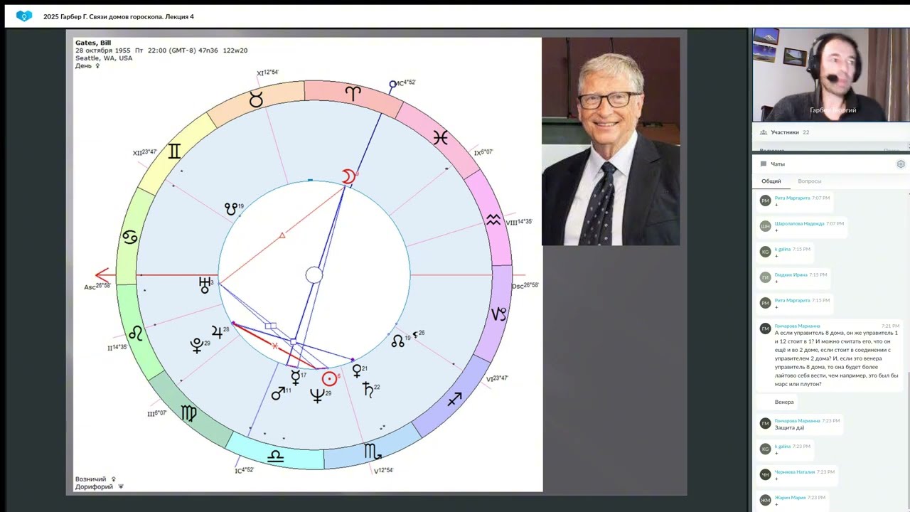
Task: Open k galina's name at 7:23 PM
Action: coord(782,446)
